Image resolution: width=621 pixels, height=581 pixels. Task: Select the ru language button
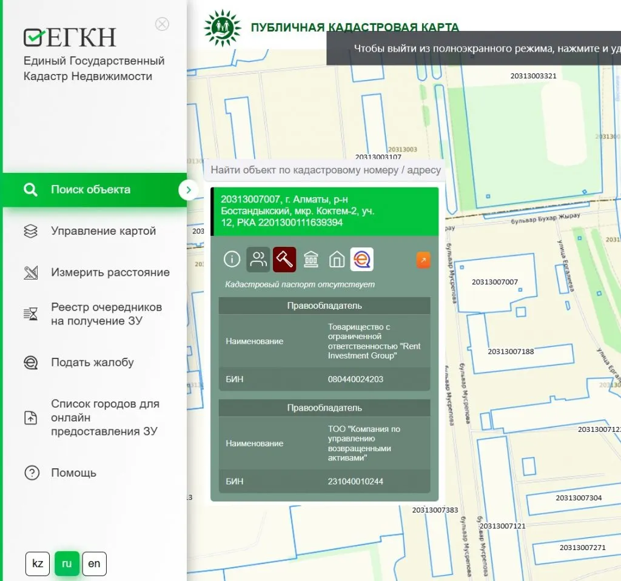click(67, 563)
